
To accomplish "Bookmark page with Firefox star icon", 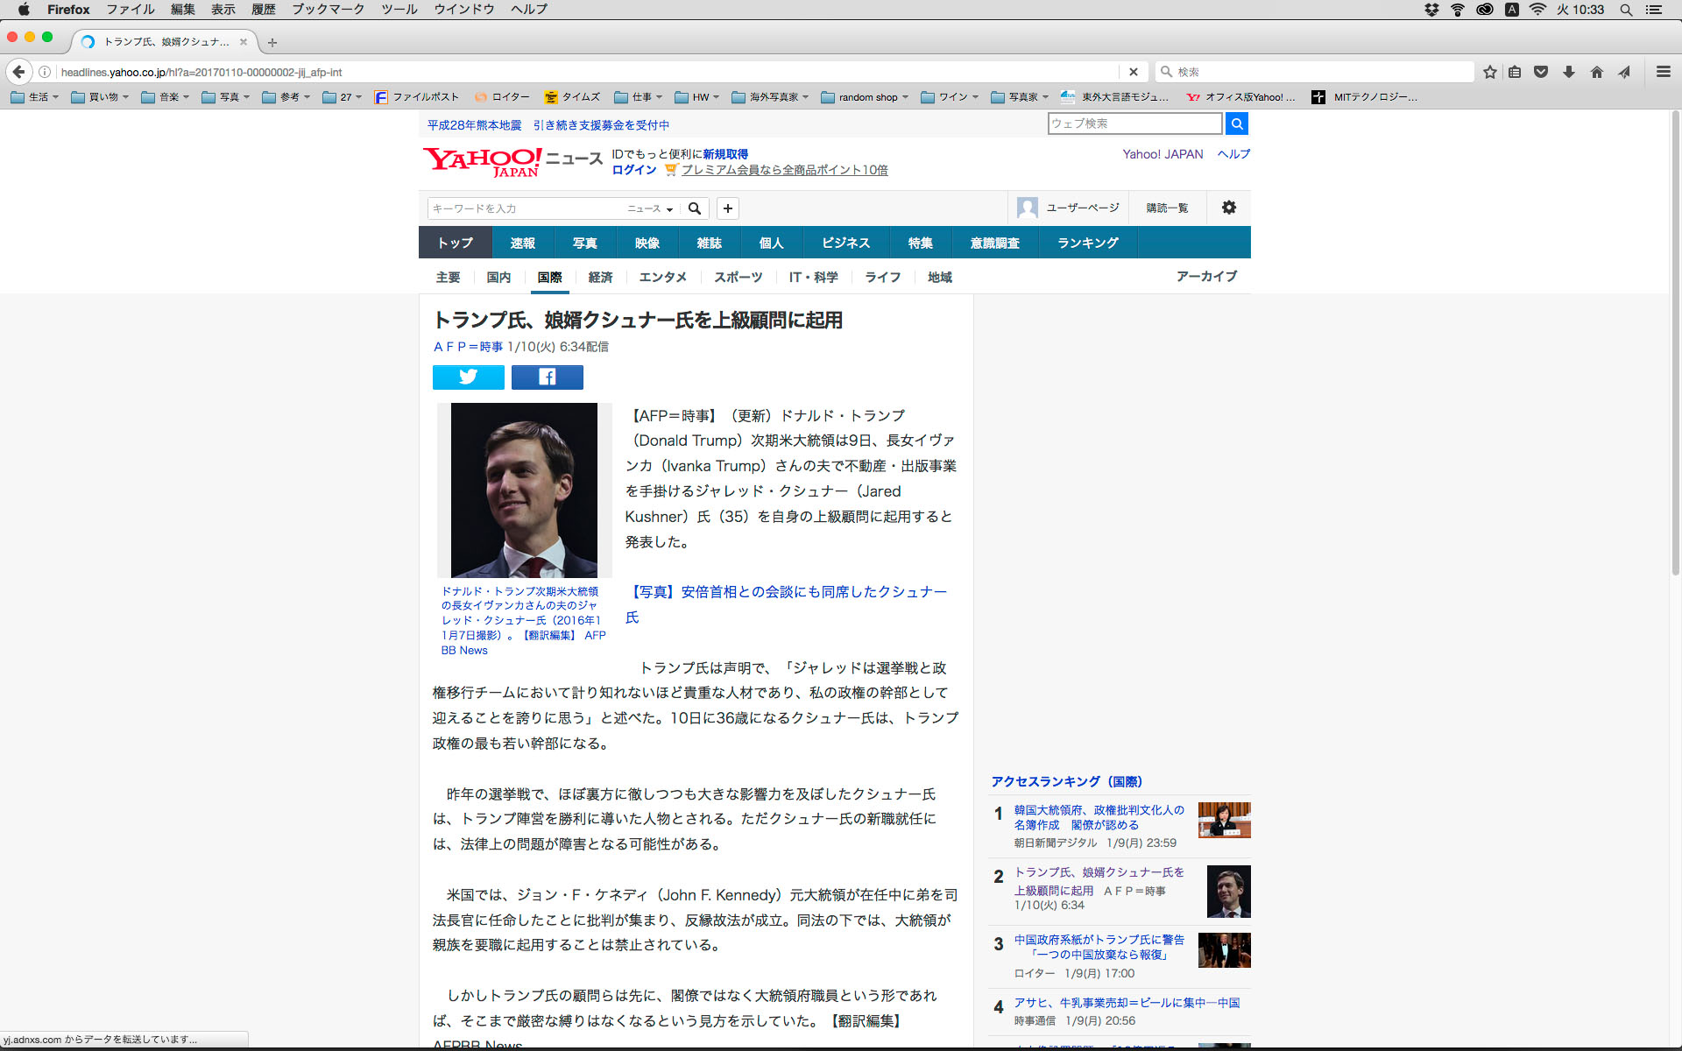I will pyautogui.click(x=1489, y=72).
